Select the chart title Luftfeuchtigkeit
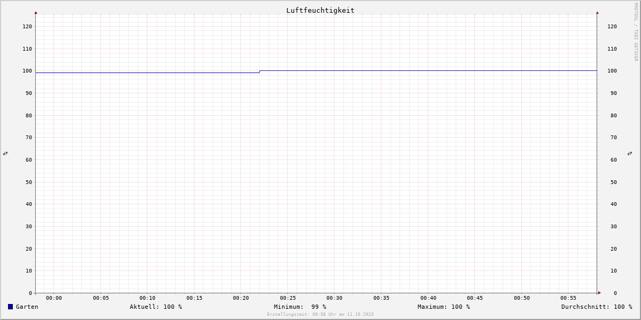 [320, 10]
